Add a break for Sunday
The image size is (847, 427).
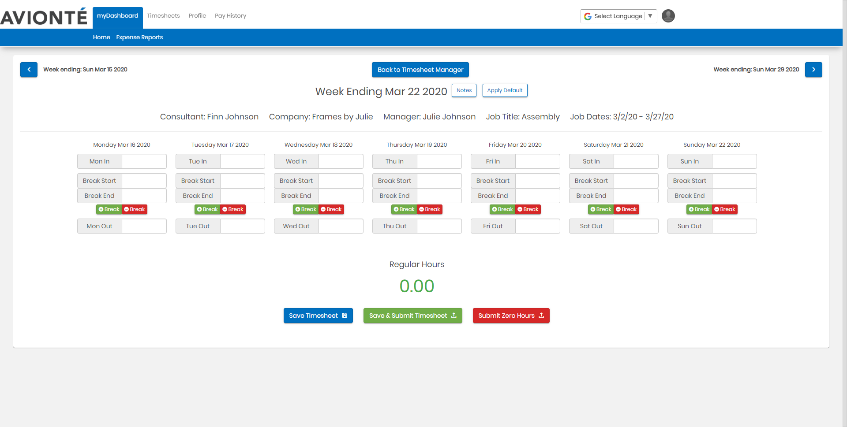point(699,209)
